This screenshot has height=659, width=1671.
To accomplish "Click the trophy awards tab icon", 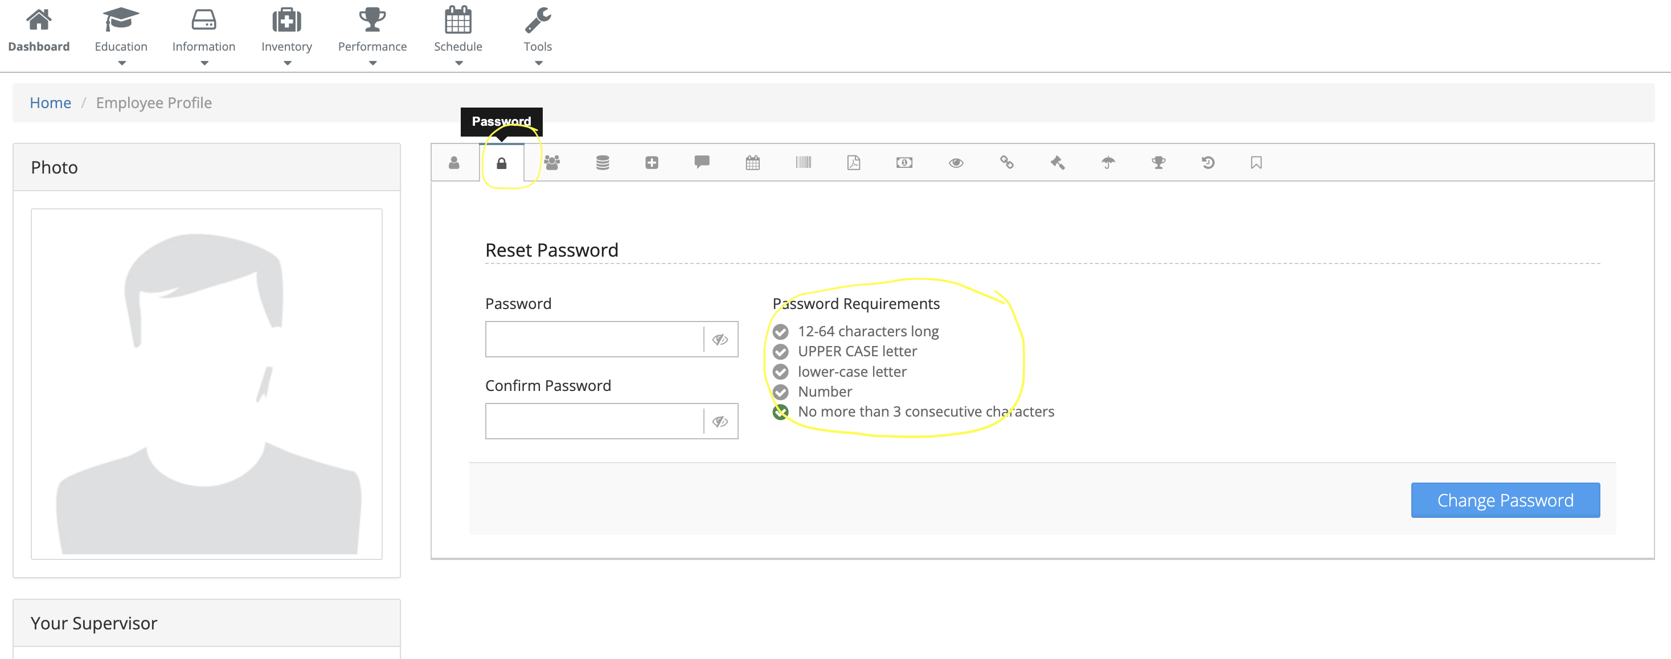I will [x=1158, y=163].
